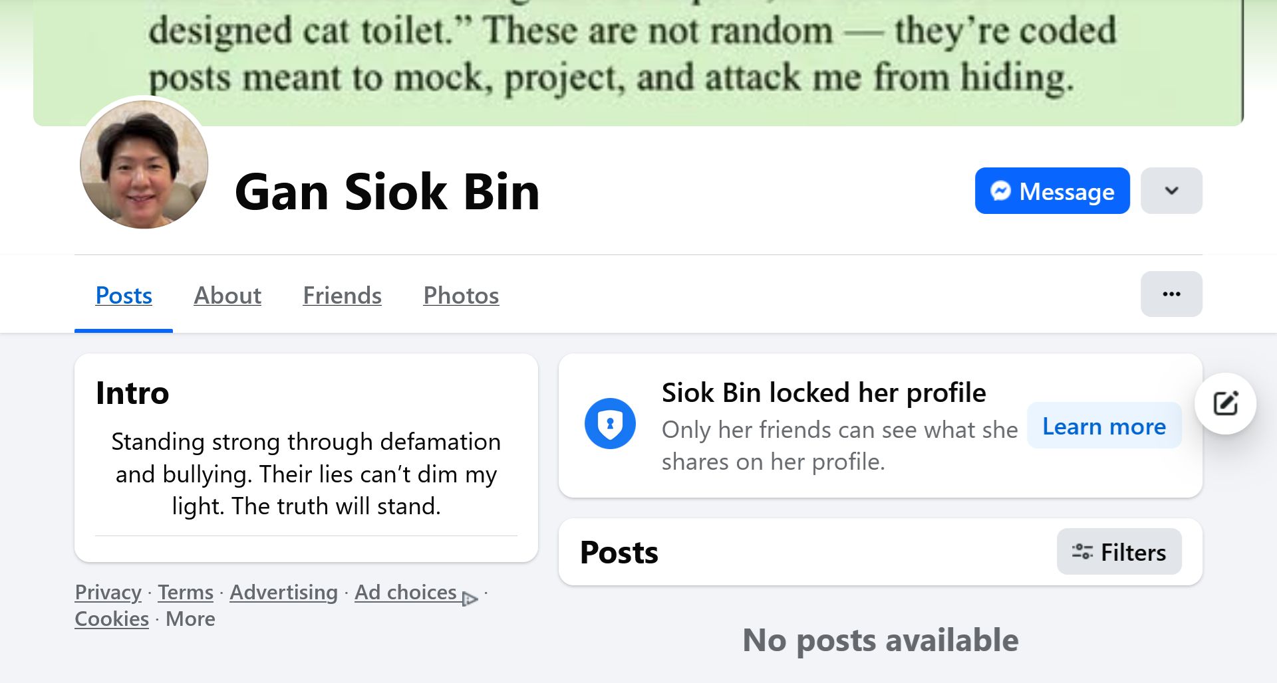Open Gan Siok Bin's profile picture
Viewport: 1277px width, 683px height.
pyautogui.click(x=144, y=164)
